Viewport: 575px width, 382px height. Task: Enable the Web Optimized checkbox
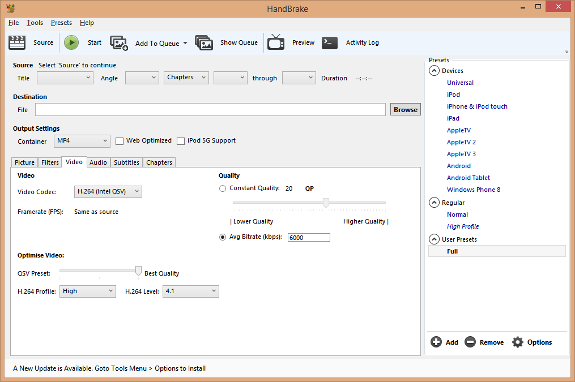tap(120, 141)
